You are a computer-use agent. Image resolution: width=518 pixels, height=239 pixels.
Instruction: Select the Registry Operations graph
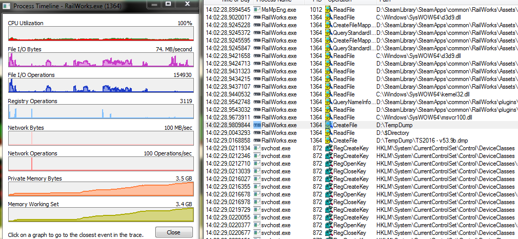click(101, 112)
